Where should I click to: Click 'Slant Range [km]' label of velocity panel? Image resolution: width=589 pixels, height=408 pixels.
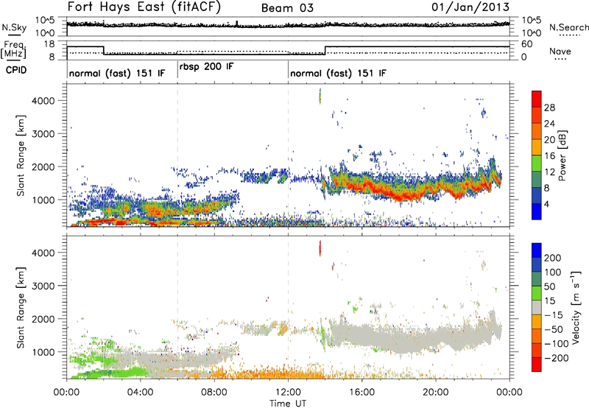[21, 307]
